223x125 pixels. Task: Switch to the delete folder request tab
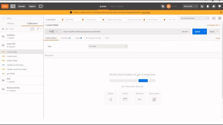[x=156, y=20]
